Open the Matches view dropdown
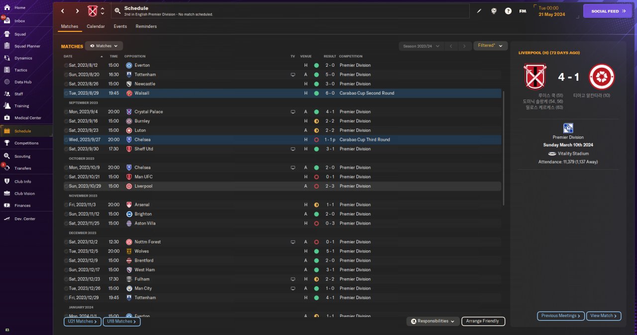Image resolution: width=637 pixels, height=335 pixels. [104, 46]
